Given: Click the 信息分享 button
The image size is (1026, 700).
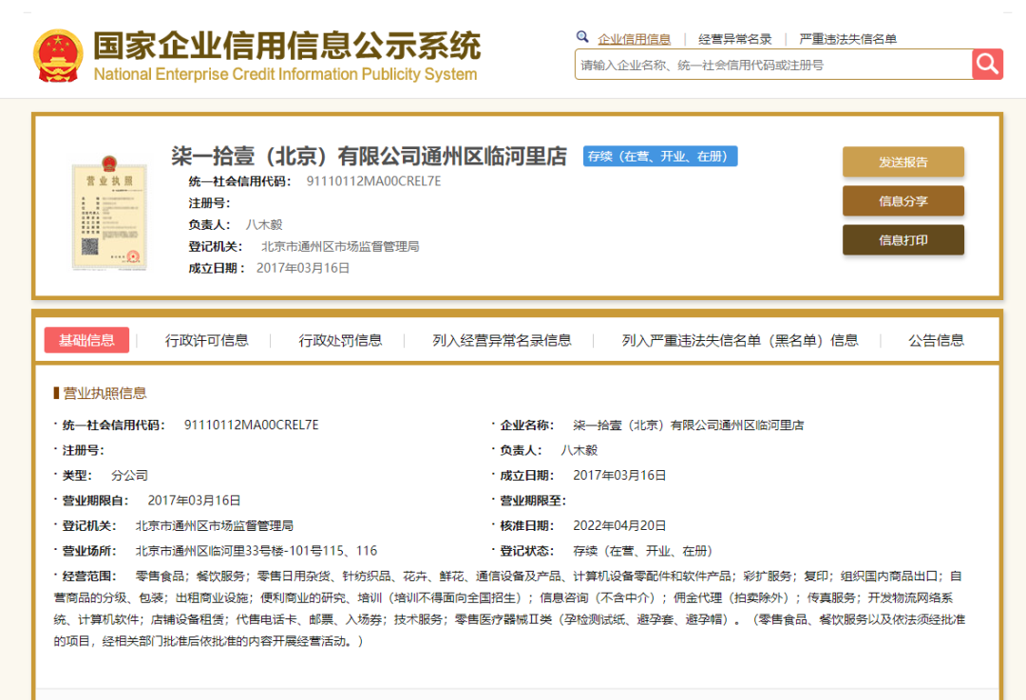Looking at the screenshot, I should click(903, 200).
